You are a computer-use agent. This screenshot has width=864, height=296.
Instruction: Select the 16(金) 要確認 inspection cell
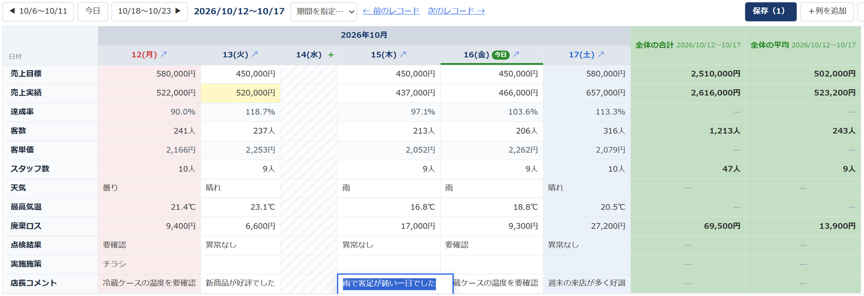(x=492, y=245)
